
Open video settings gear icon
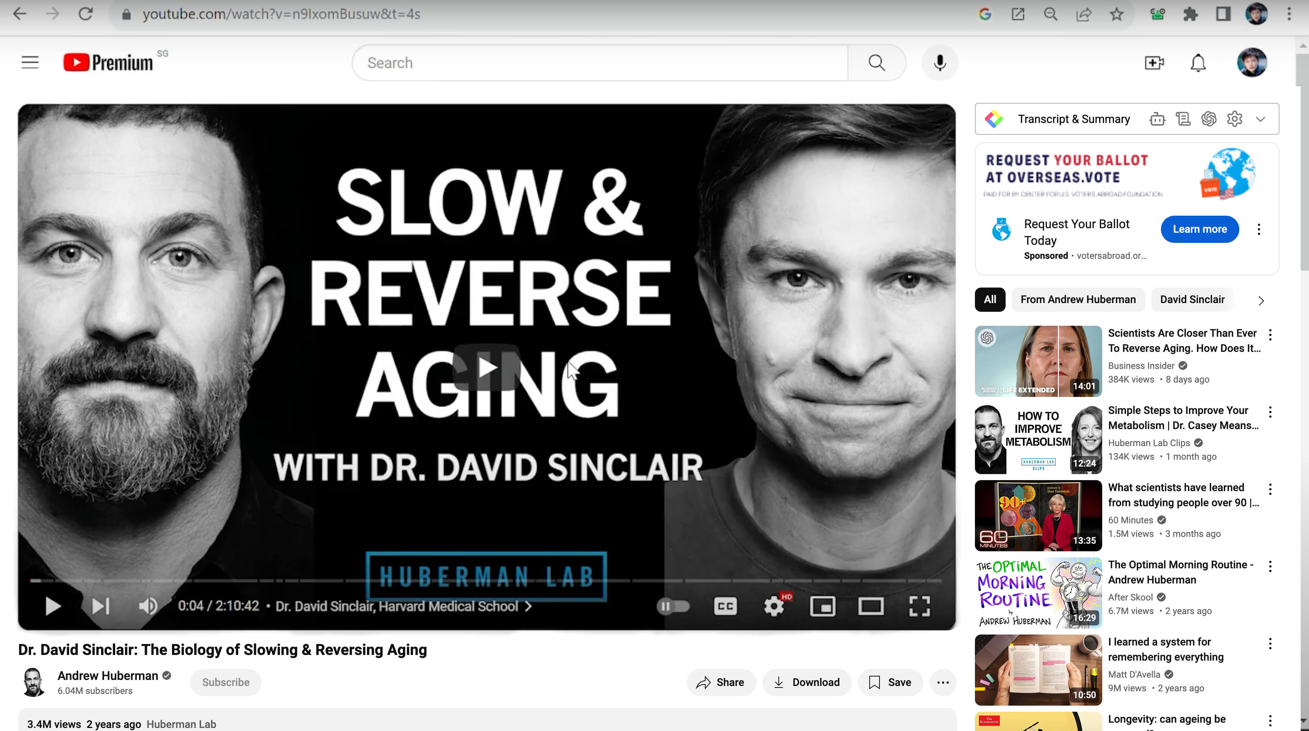(x=774, y=606)
